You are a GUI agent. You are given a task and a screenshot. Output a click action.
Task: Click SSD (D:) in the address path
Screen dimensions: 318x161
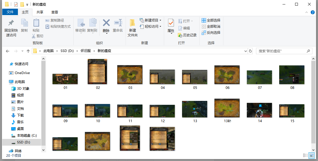[x=67, y=51]
